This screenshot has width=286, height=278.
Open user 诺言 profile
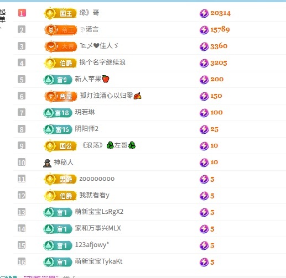tap(89, 29)
